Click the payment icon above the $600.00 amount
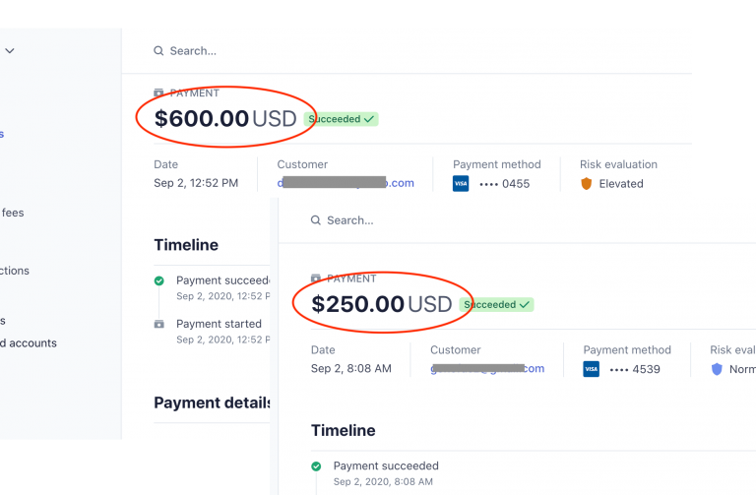 coord(159,93)
